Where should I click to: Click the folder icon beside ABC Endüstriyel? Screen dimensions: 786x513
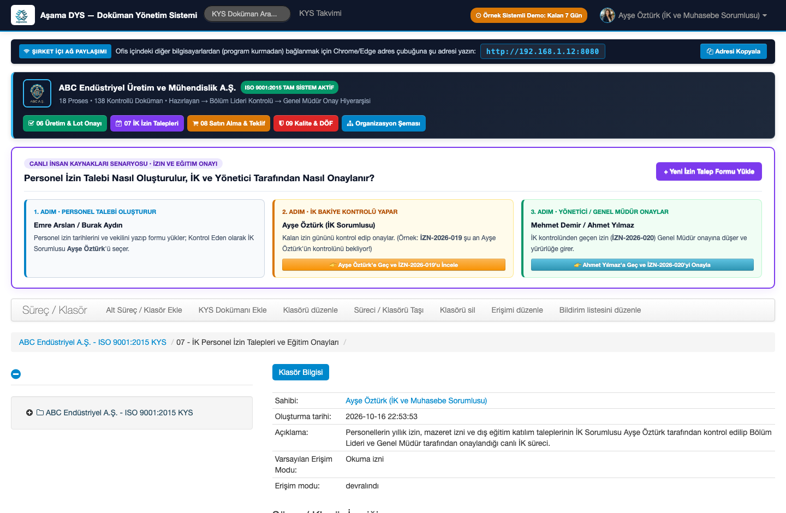40,413
